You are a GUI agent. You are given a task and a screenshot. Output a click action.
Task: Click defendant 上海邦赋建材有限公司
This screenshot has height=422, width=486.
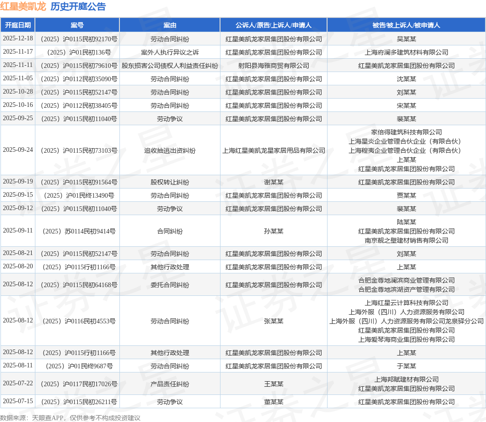(407, 379)
